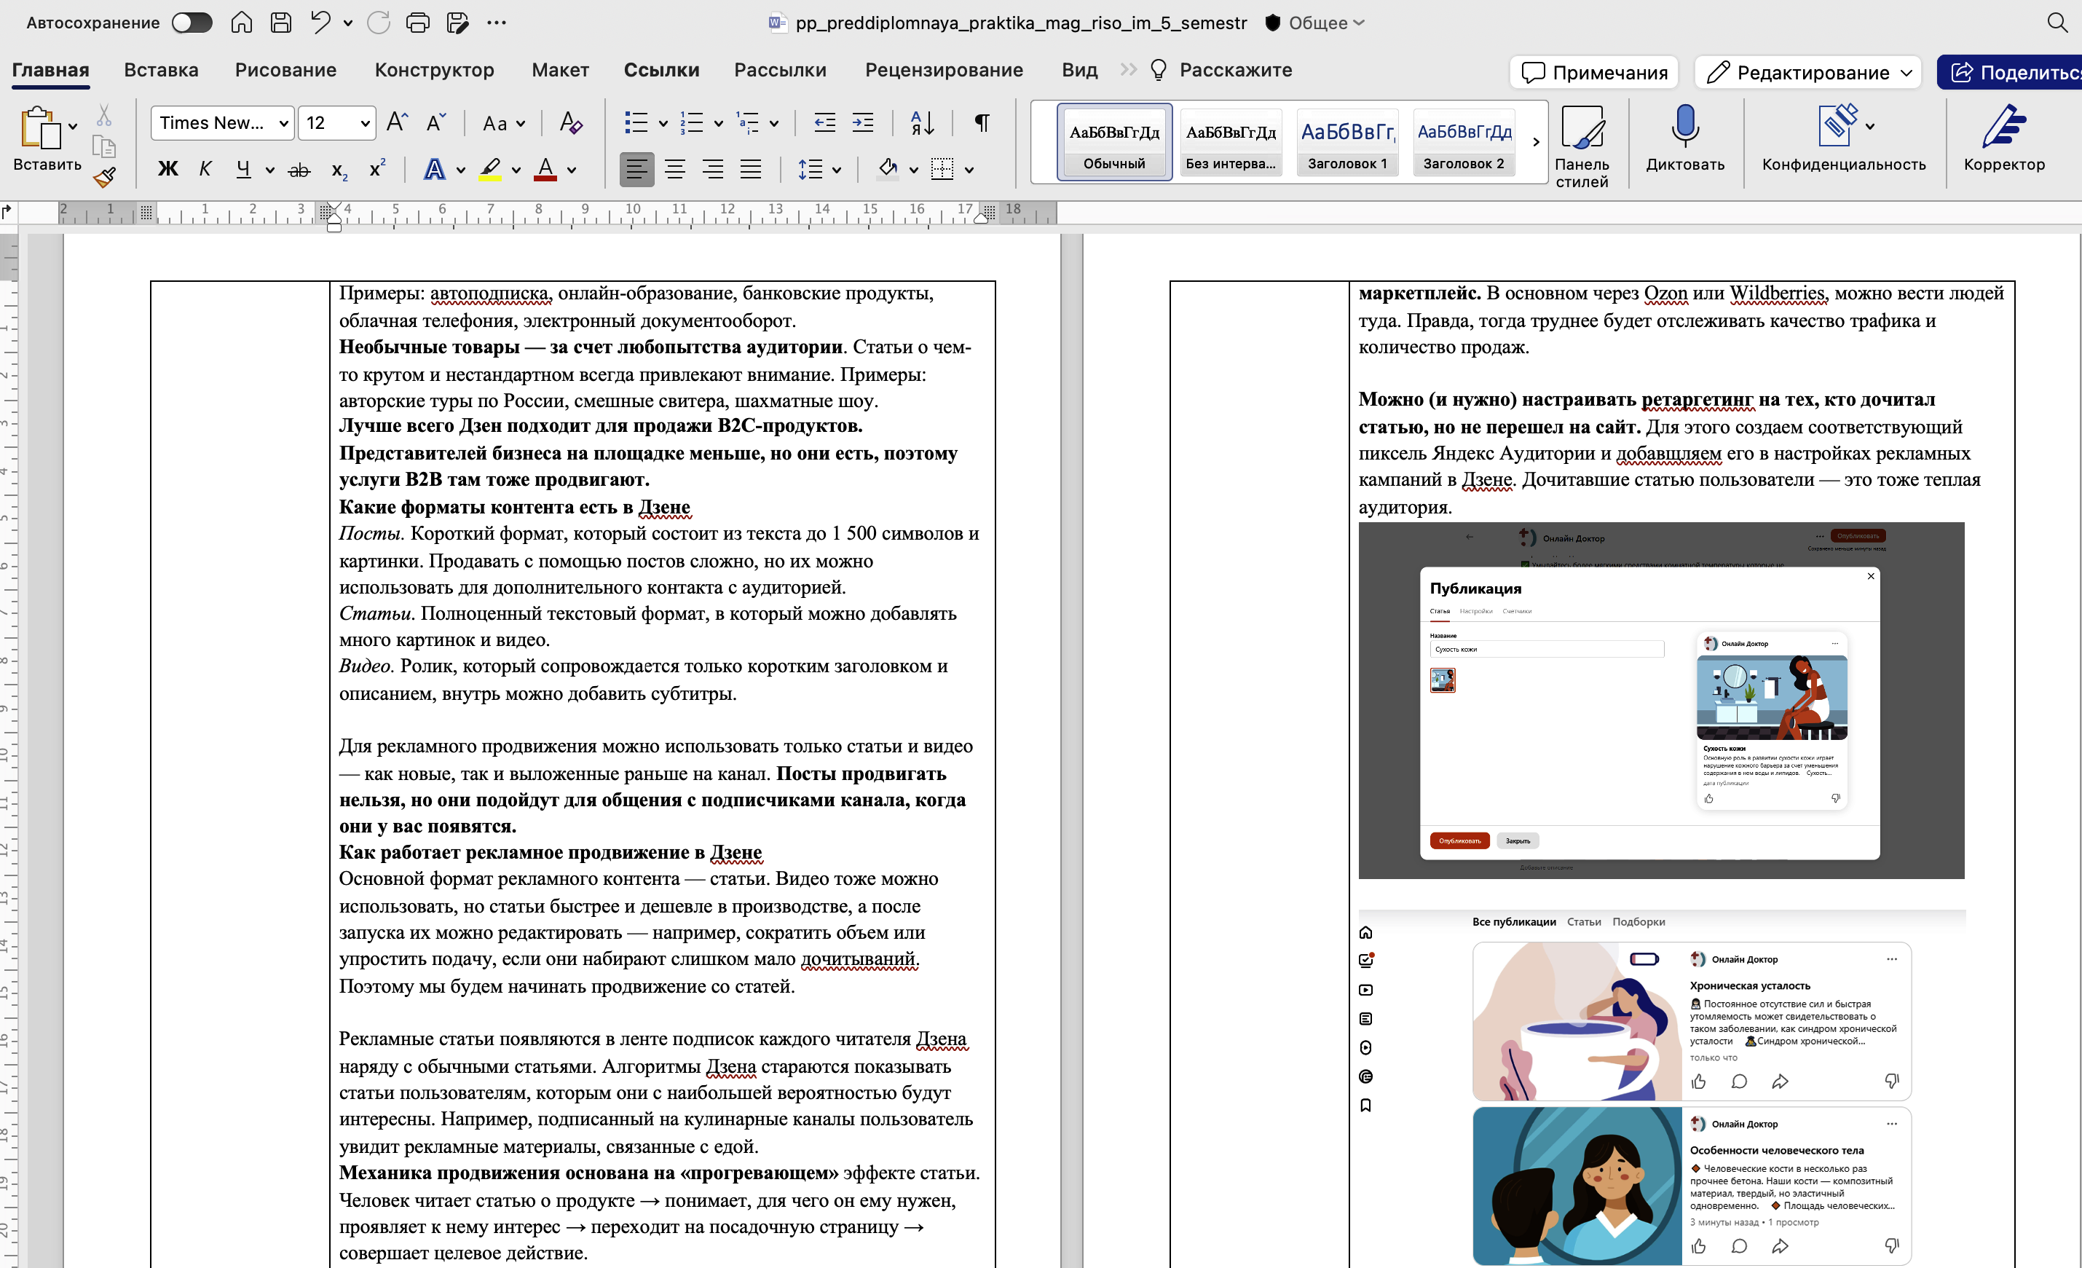Apply red font color

point(546,170)
